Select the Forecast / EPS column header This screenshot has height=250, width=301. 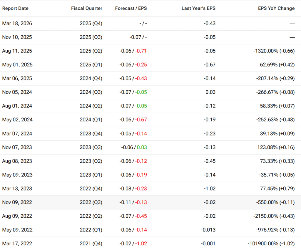[131, 8]
